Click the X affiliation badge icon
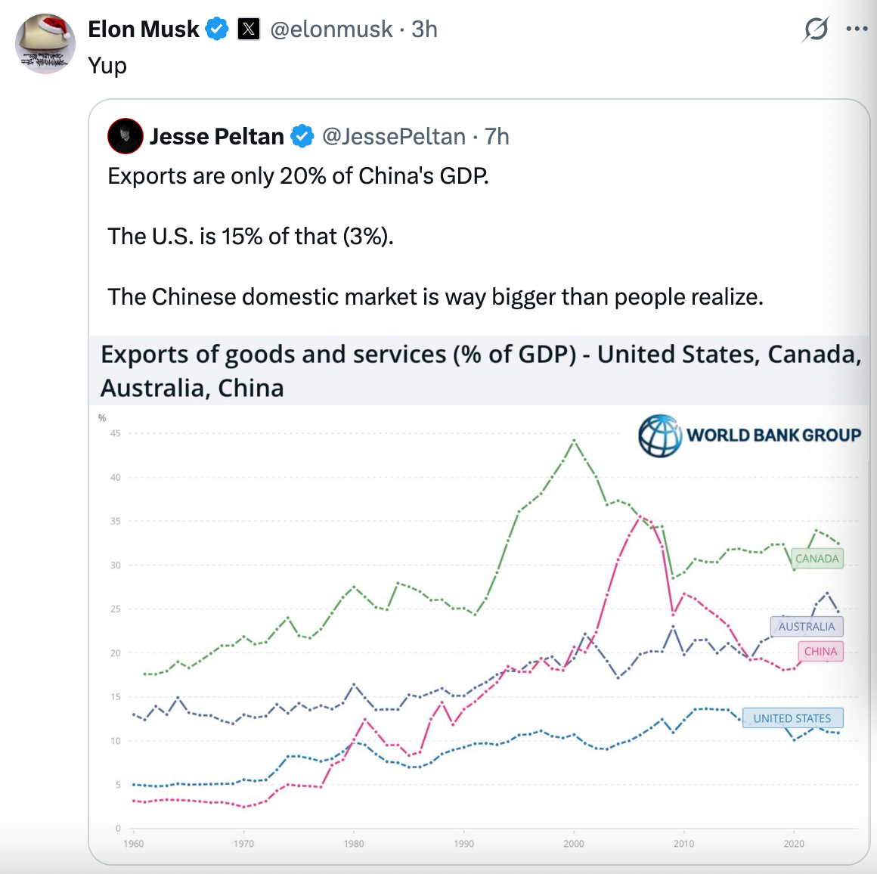 [249, 29]
